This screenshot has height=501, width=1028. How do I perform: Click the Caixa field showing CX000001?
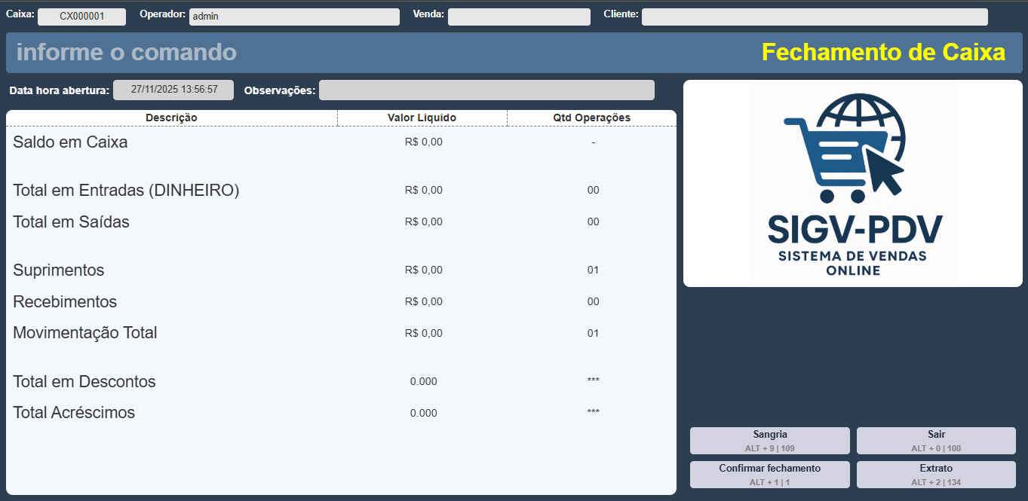81,17
